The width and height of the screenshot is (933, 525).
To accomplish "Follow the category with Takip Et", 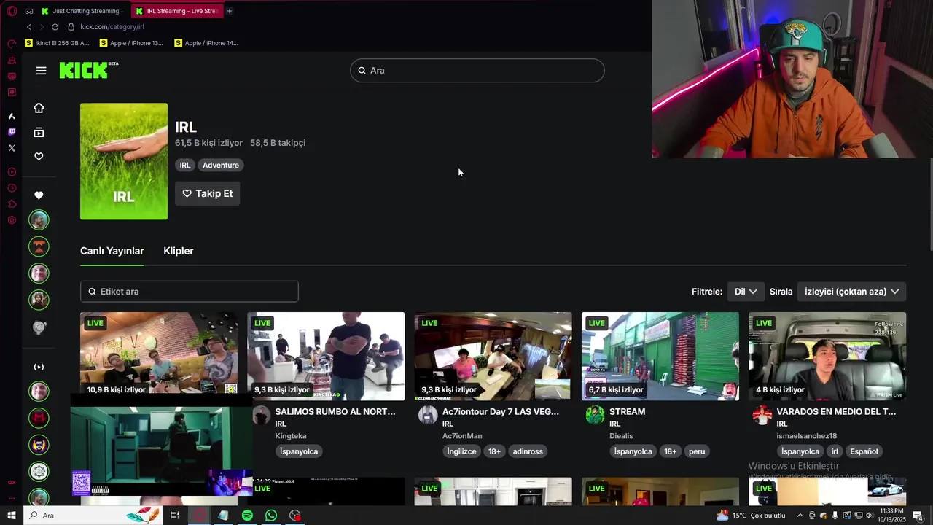I will (x=208, y=193).
